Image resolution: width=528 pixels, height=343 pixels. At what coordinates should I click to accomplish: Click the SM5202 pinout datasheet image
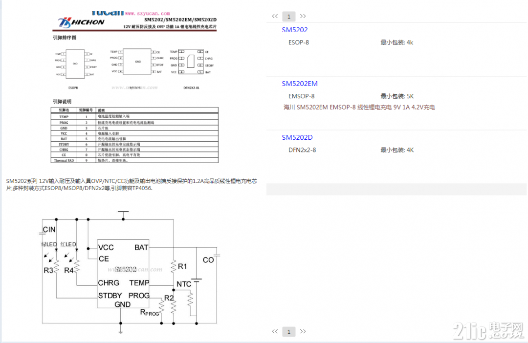135,87
